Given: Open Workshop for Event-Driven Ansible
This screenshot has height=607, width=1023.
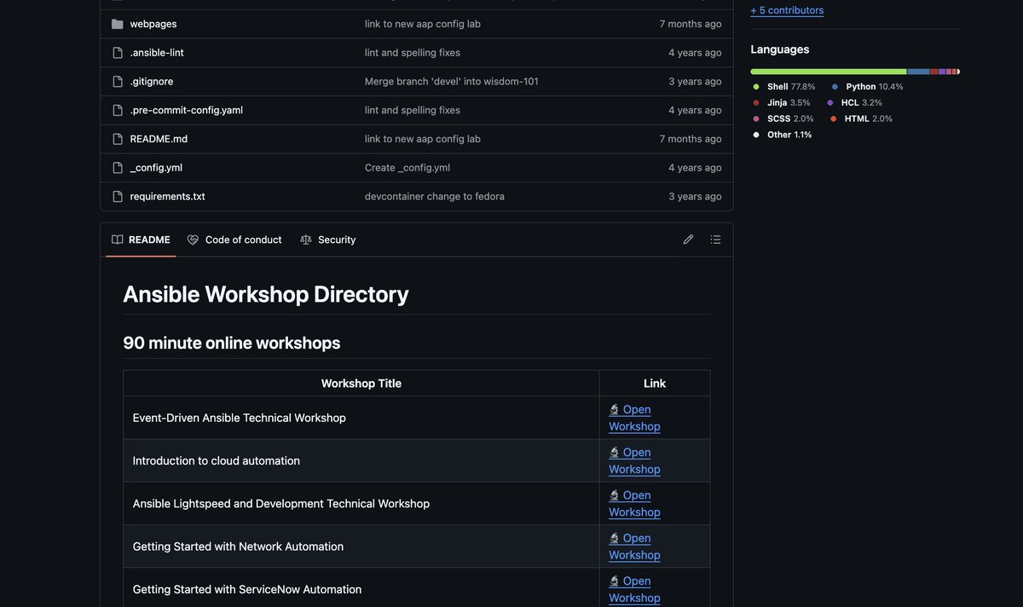Looking at the screenshot, I should coord(634,416).
